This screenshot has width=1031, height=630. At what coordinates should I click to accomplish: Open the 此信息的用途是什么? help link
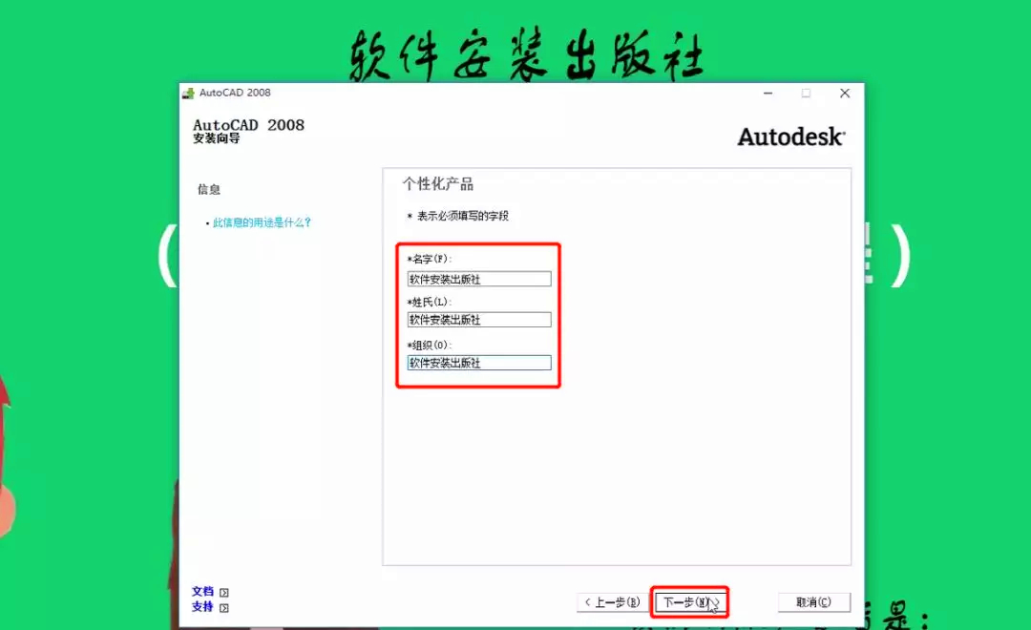(x=262, y=222)
